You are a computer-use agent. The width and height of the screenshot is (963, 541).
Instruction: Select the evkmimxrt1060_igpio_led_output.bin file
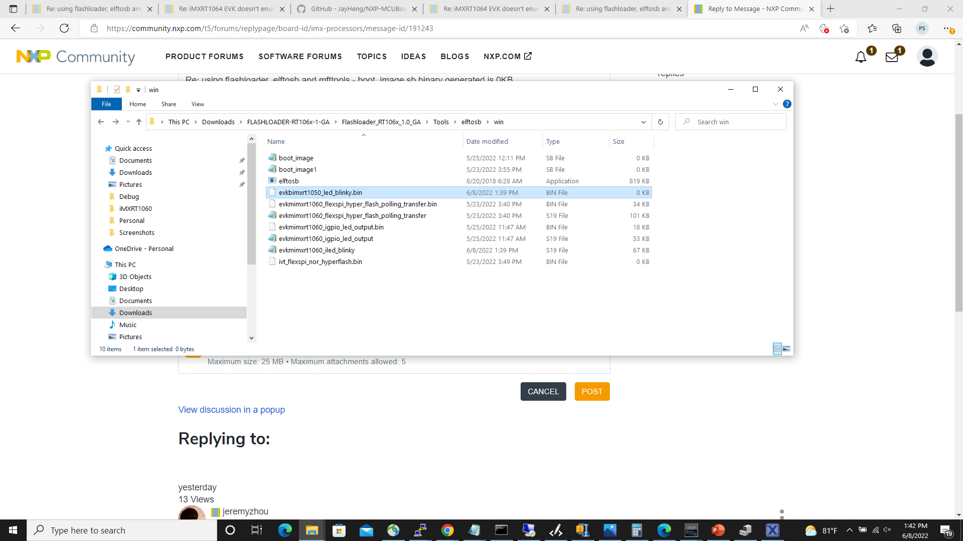coord(332,227)
